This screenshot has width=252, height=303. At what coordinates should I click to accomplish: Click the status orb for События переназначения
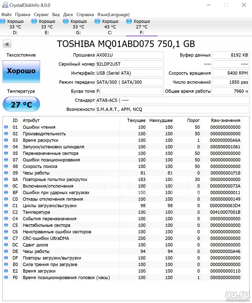tap(6, 219)
